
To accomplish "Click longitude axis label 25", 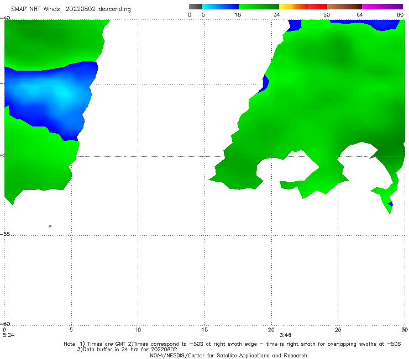I will (338, 330).
